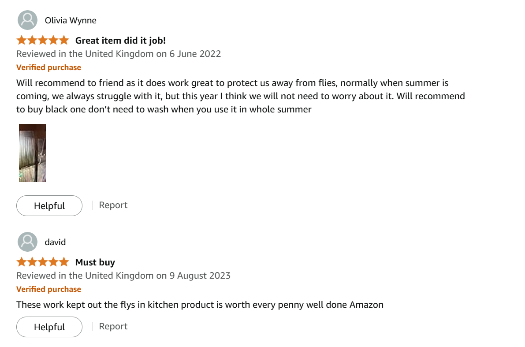Click the 'Reviewed in the United Kingdom on 6 June 2022' line
The height and width of the screenshot is (347, 525).
pyautogui.click(x=119, y=54)
